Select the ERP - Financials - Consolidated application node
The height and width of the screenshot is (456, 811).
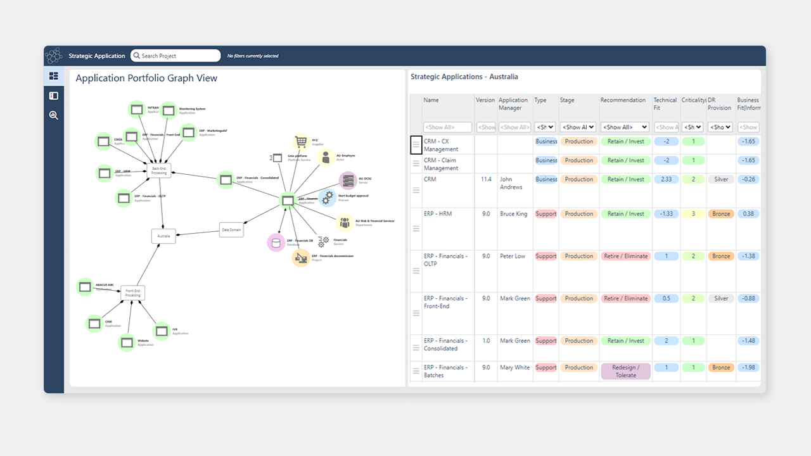226,179
